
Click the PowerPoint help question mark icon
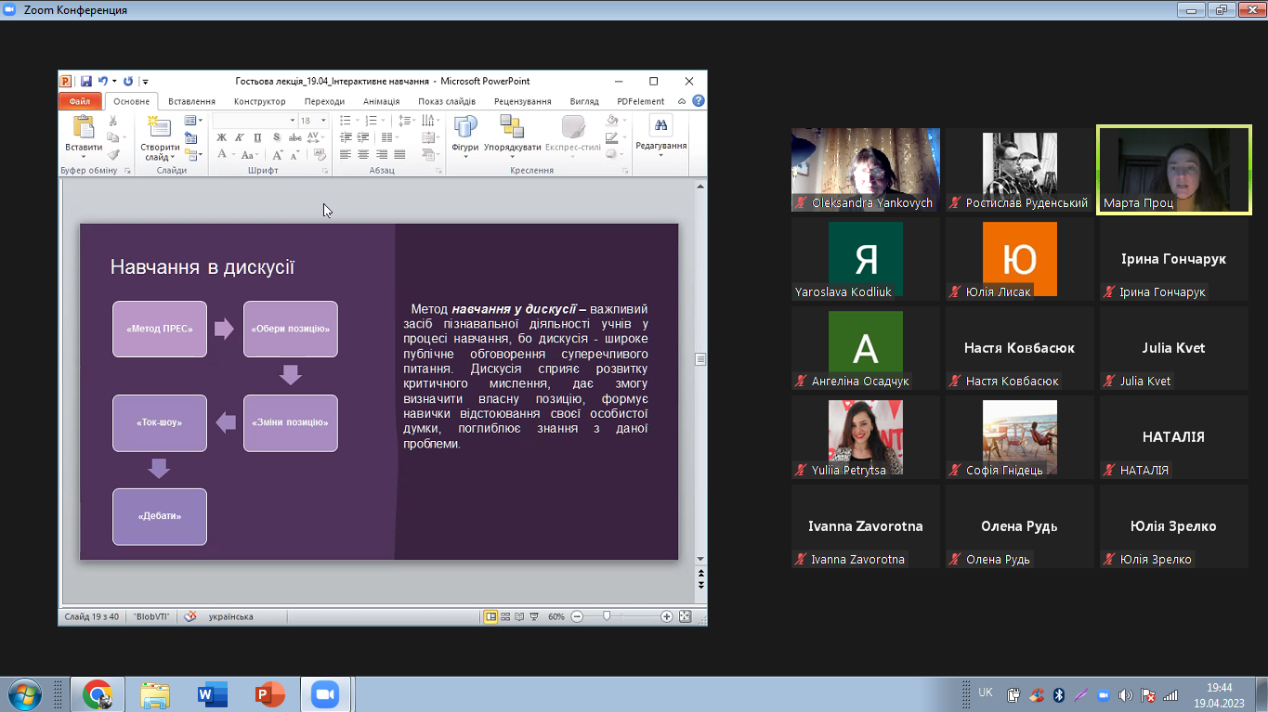(698, 101)
